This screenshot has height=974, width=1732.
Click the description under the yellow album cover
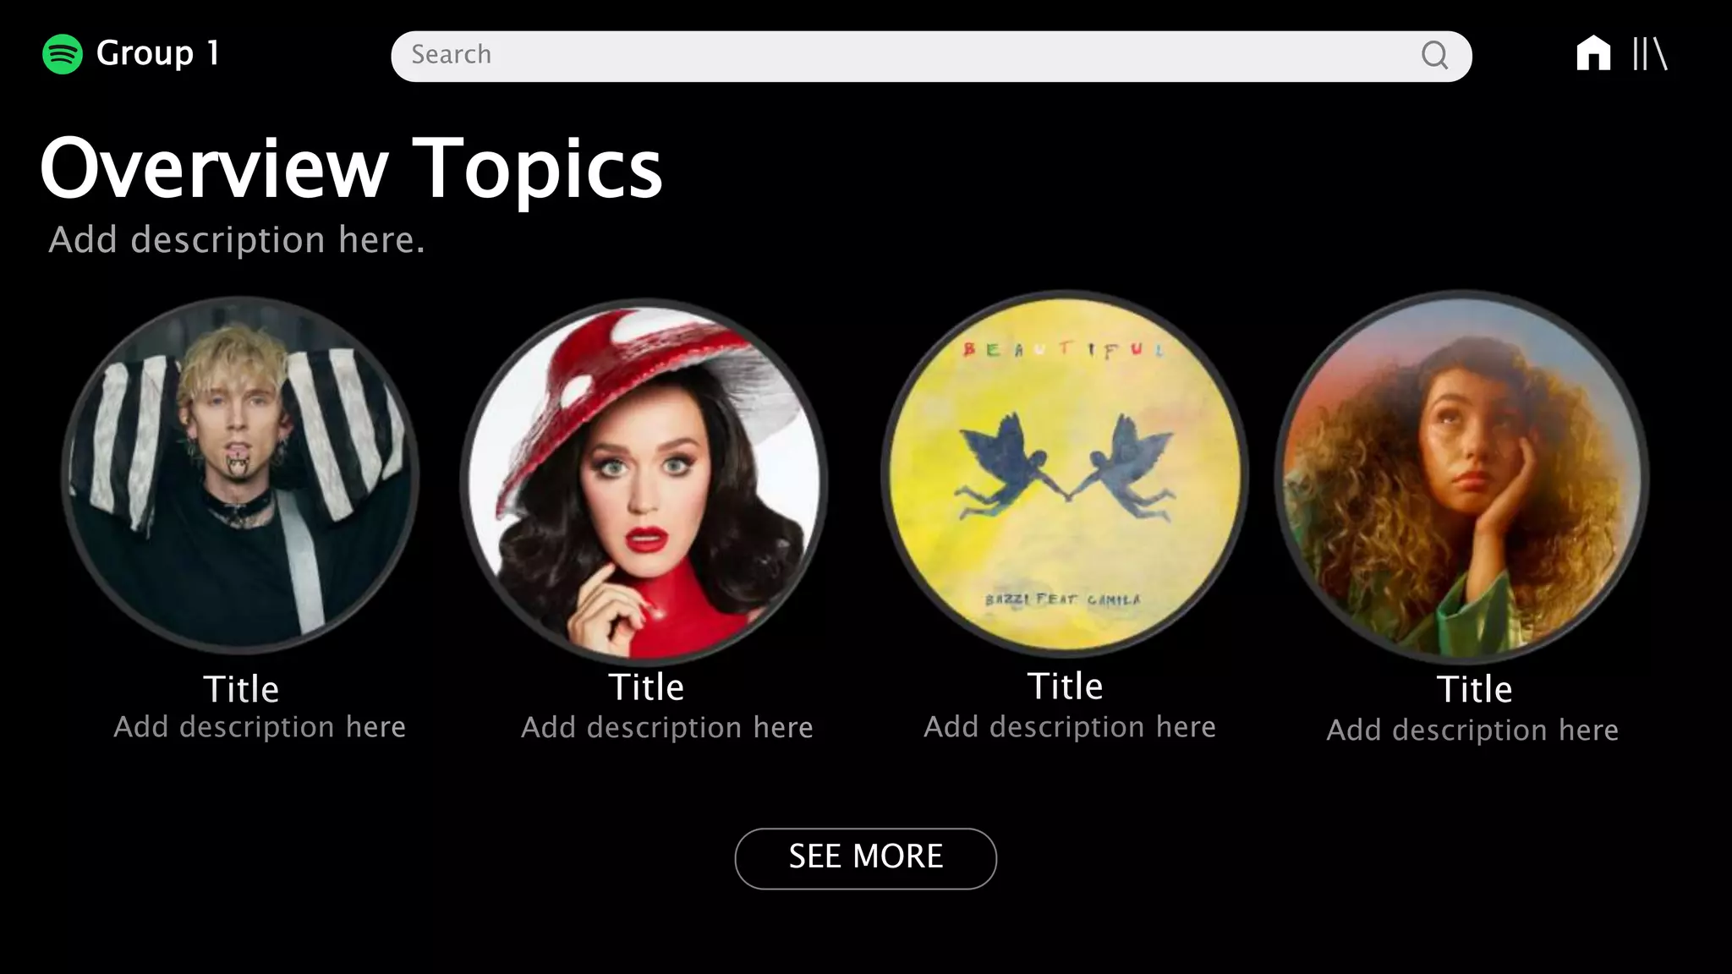coord(1070,727)
